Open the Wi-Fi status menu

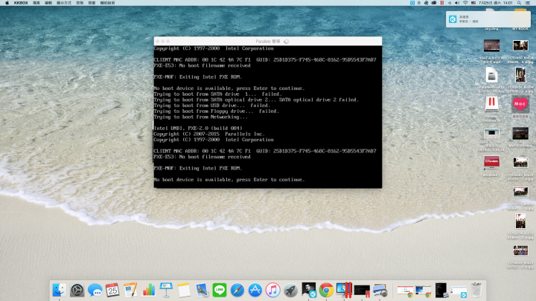[465, 3]
